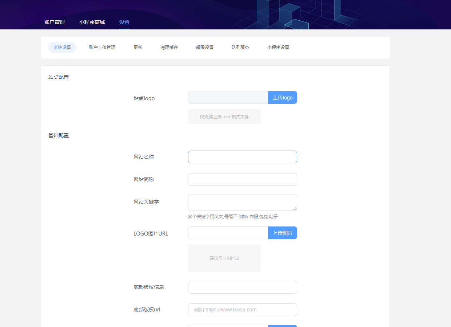The height and width of the screenshot is (327, 451).
Task: Click the LOGO图片URL input field
Action: coord(228,233)
